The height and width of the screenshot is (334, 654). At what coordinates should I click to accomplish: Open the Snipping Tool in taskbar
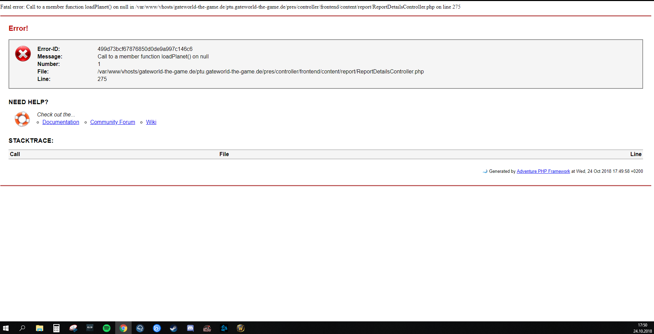click(x=73, y=328)
